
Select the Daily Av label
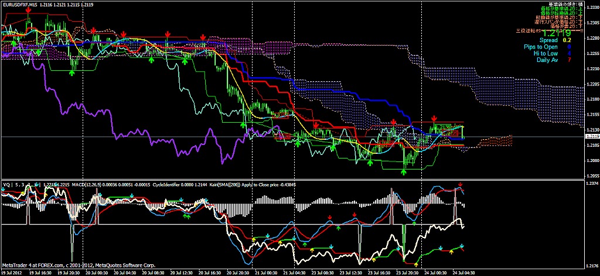point(547,60)
